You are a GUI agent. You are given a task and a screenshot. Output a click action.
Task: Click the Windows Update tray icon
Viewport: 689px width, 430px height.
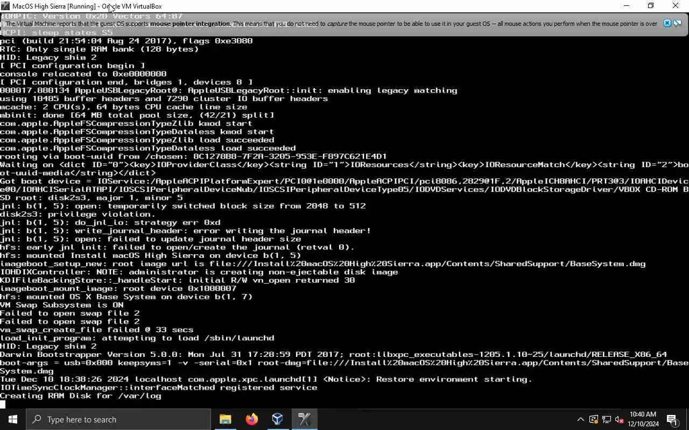(x=594, y=419)
